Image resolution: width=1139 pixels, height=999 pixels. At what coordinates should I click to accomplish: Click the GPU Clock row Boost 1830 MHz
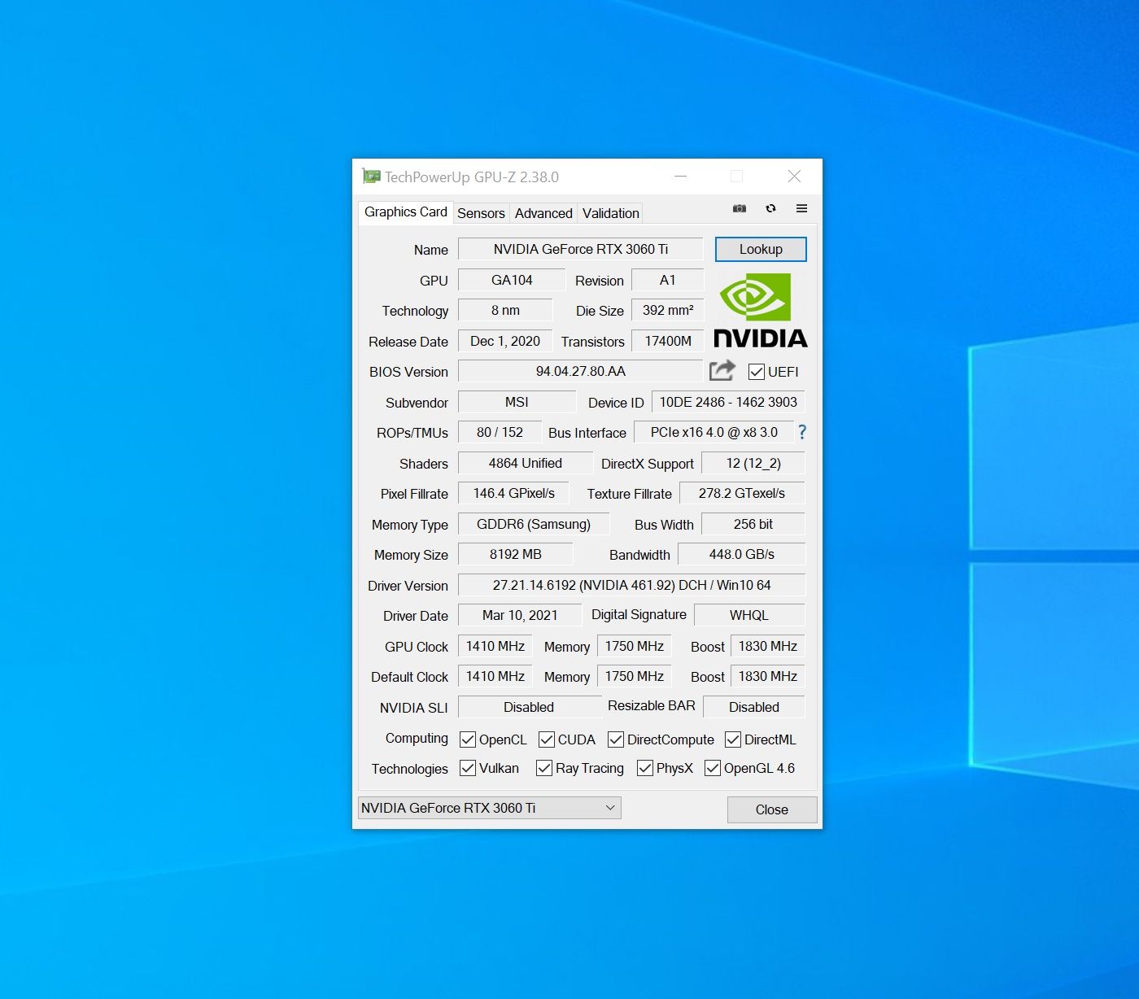[767, 646]
